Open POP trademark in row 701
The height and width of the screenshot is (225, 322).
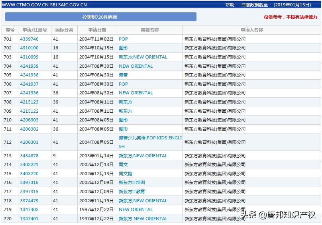123,39
